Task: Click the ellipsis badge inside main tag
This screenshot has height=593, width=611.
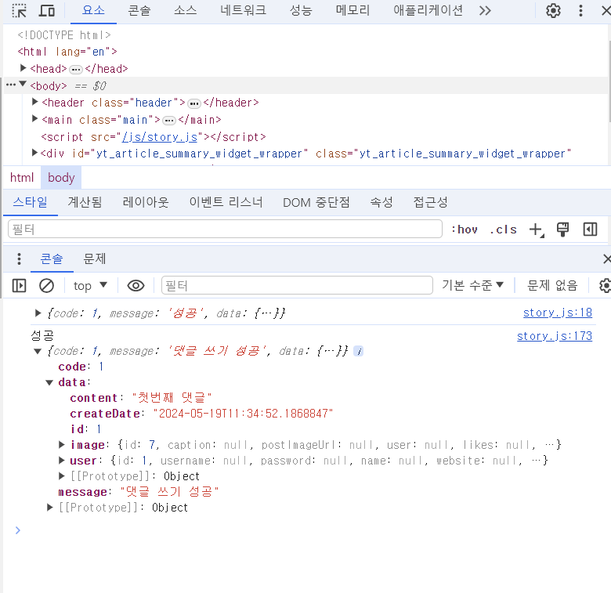Action: click(169, 121)
